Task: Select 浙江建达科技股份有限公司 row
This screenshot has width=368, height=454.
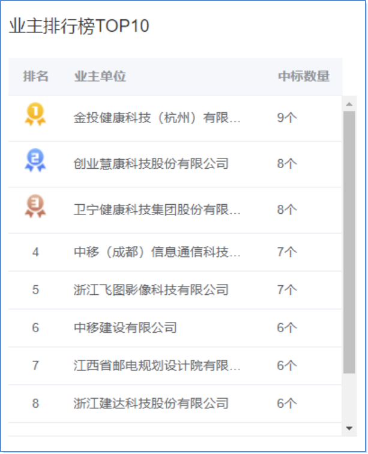Action: click(x=175, y=404)
